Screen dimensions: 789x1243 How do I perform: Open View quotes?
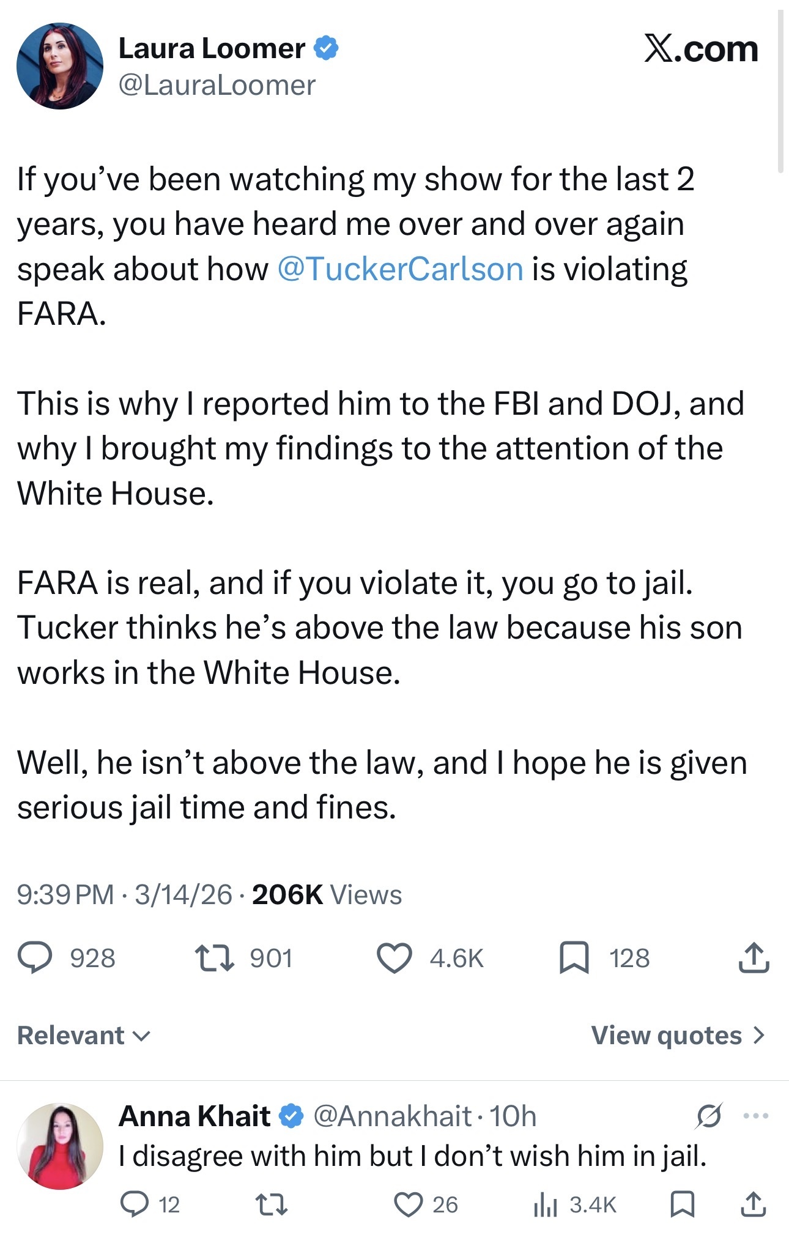pyautogui.click(x=678, y=1035)
